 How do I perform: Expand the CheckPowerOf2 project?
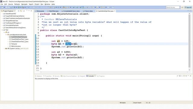(2, 14)
